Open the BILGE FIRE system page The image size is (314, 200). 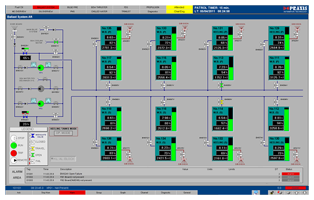click(x=73, y=7)
